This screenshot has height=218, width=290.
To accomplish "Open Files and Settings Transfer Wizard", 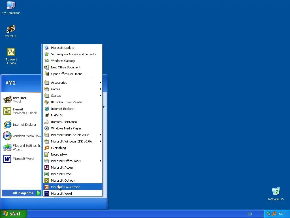I will point(22,147).
